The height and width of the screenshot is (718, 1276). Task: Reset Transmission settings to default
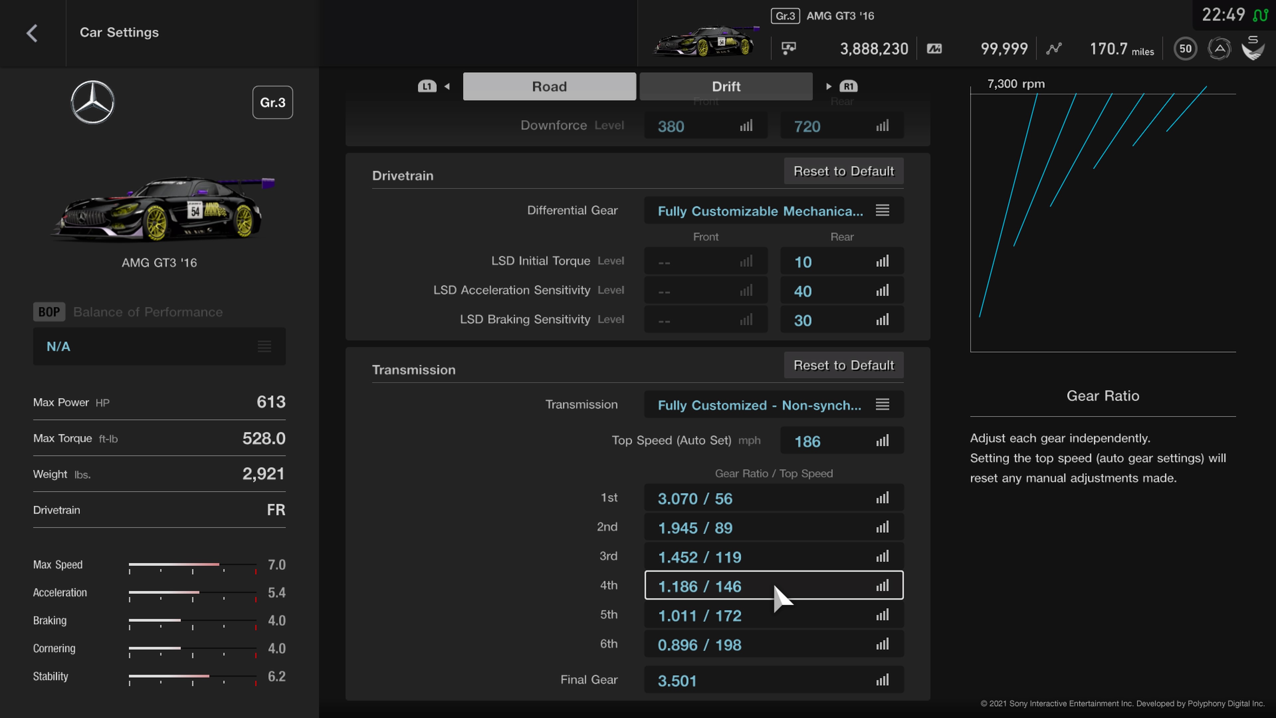pyautogui.click(x=844, y=365)
